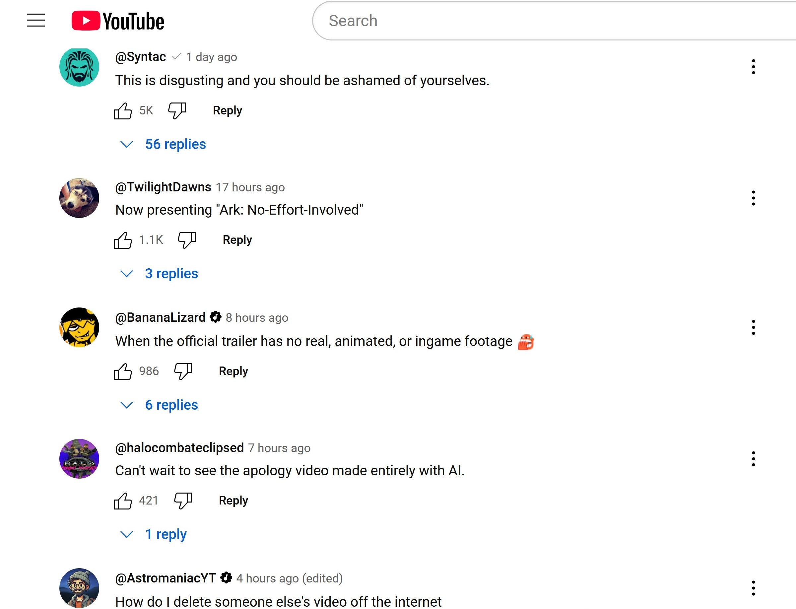Reply to the @halocombateclipsed comment

[233, 501]
